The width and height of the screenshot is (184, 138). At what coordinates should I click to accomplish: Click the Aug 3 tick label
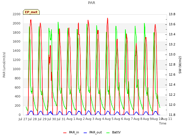click(90, 119)
